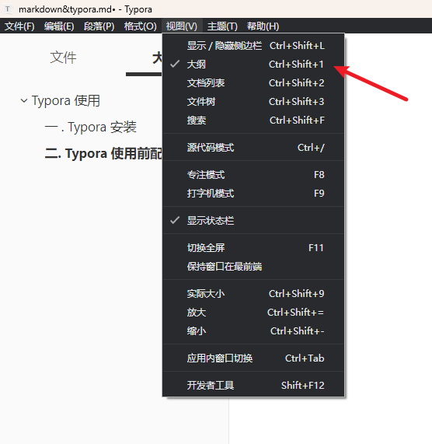The image size is (432, 444).
Task: Click the Typora app icon in title bar
Action: click(8, 9)
